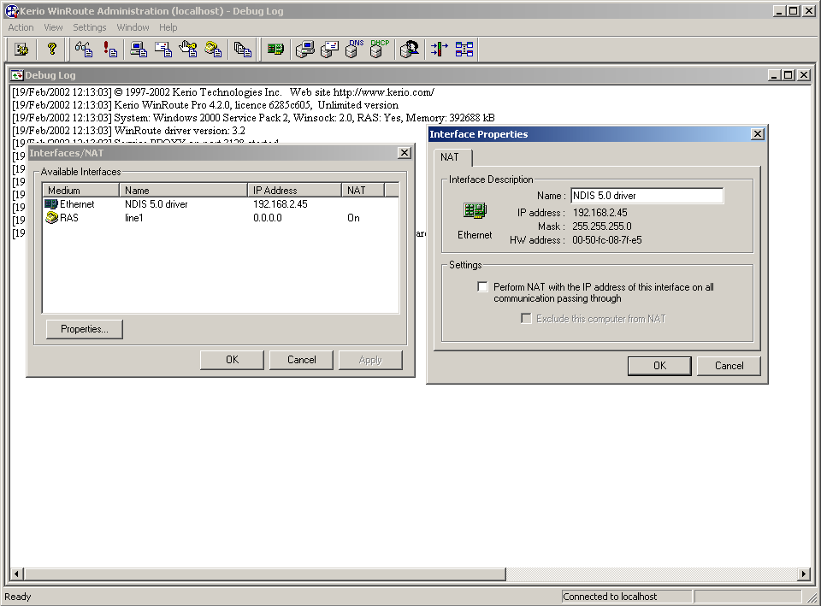Click the WinRoute driver version log line

[x=128, y=131]
